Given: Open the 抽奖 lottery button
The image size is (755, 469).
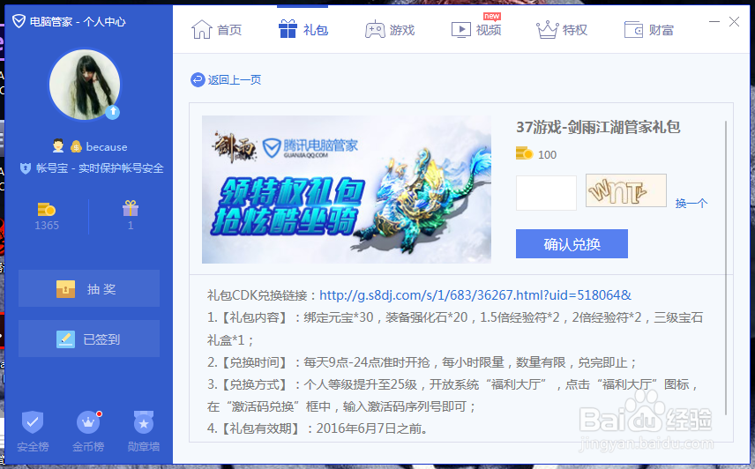Looking at the screenshot, I should pyautogui.click(x=89, y=288).
